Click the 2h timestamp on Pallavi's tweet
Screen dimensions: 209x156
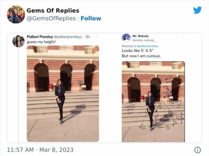coord(88,37)
